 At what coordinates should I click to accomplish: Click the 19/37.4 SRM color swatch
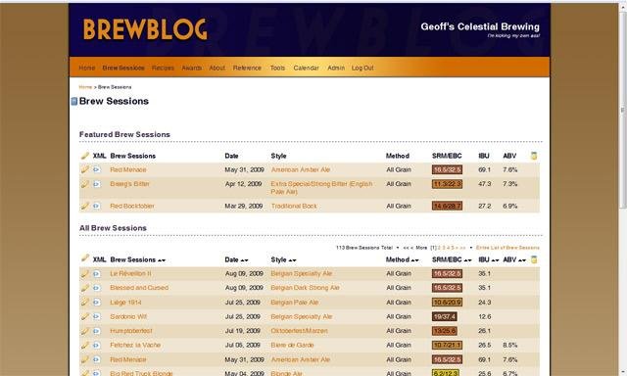444,317
